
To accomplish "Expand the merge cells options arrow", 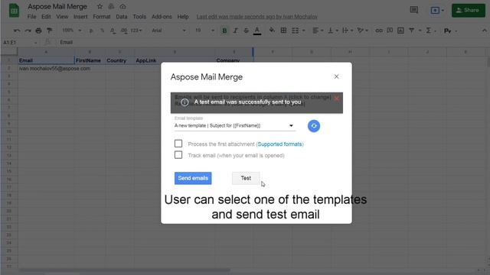I will click(303, 31).
